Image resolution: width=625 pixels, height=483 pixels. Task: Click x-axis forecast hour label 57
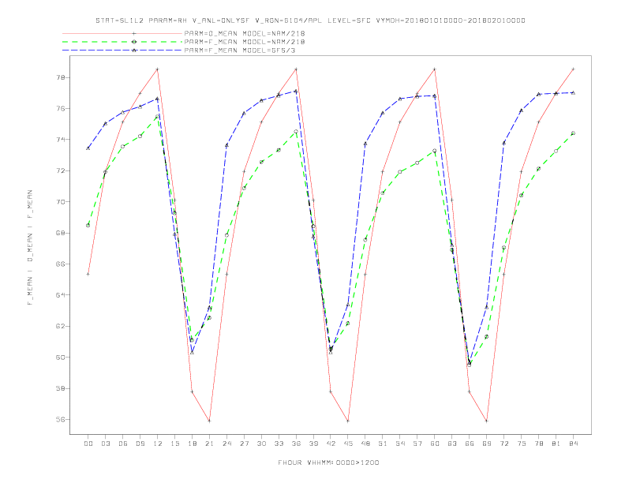coord(417,444)
